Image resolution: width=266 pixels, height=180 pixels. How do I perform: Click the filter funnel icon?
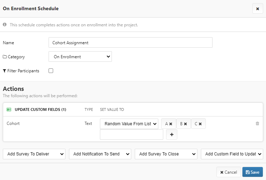click(x=5, y=71)
